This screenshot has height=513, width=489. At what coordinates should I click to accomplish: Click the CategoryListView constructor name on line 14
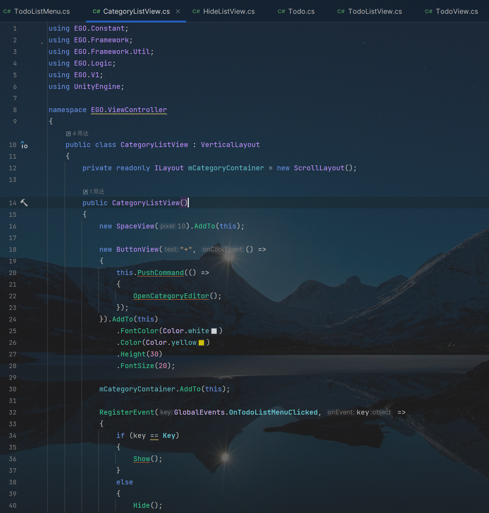[146, 203]
